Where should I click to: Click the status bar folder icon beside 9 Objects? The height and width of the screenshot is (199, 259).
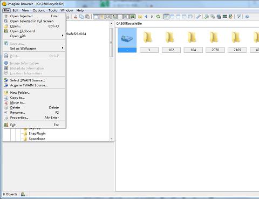(23, 194)
